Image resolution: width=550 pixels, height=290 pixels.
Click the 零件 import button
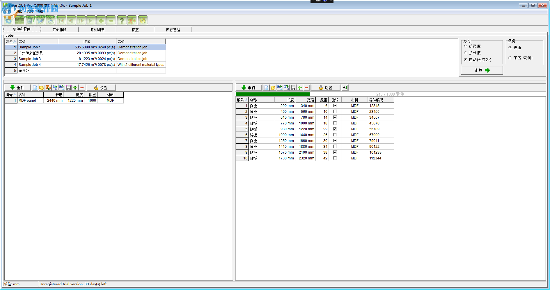point(249,88)
